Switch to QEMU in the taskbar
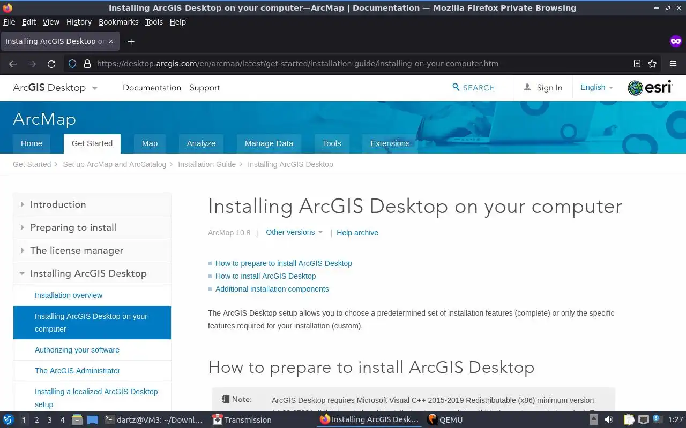Viewport: 686px width, 428px height. pyautogui.click(x=445, y=420)
